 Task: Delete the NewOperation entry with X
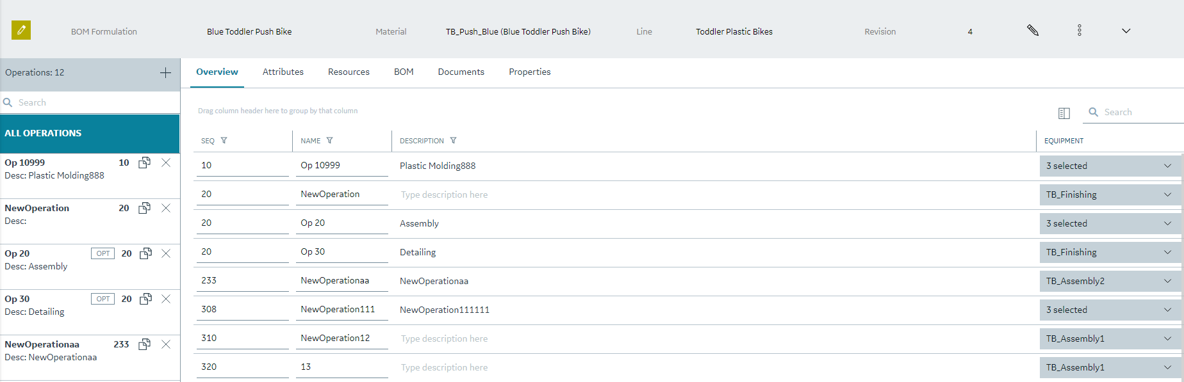pyautogui.click(x=166, y=208)
